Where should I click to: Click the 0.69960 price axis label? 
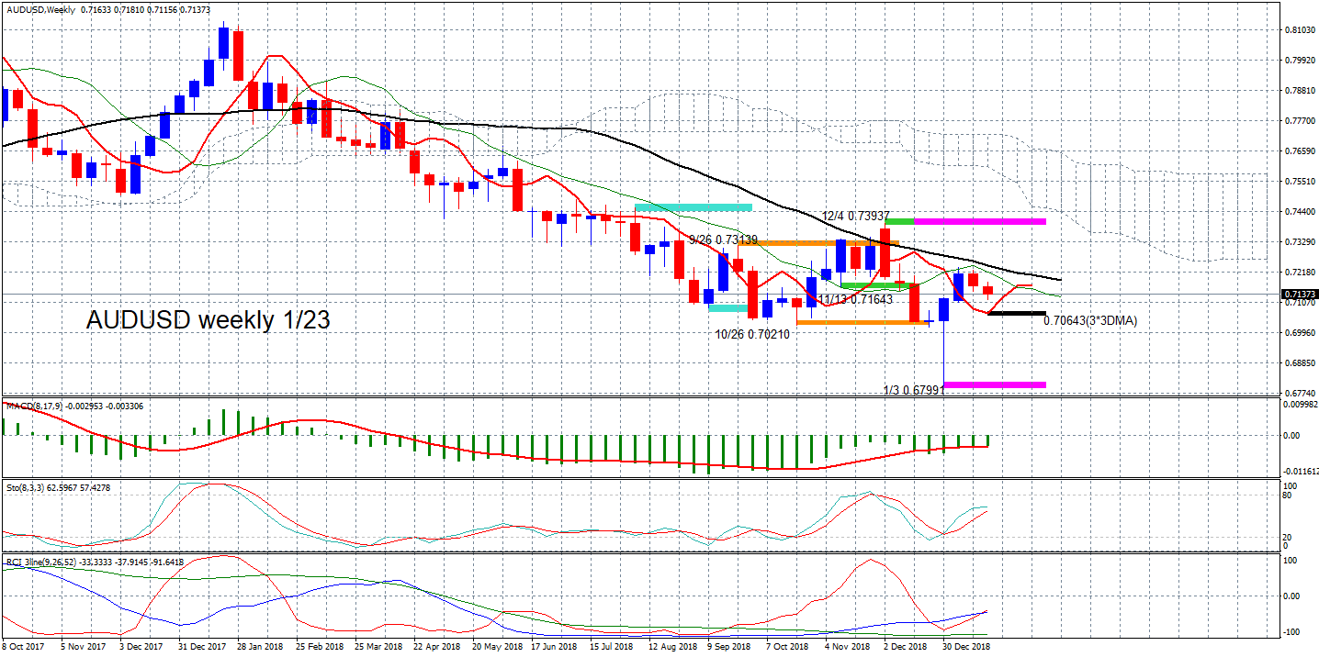coord(1299,333)
